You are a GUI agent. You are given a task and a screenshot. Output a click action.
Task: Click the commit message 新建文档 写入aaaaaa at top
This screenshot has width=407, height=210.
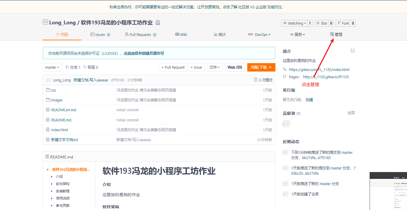tap(91, 80)
